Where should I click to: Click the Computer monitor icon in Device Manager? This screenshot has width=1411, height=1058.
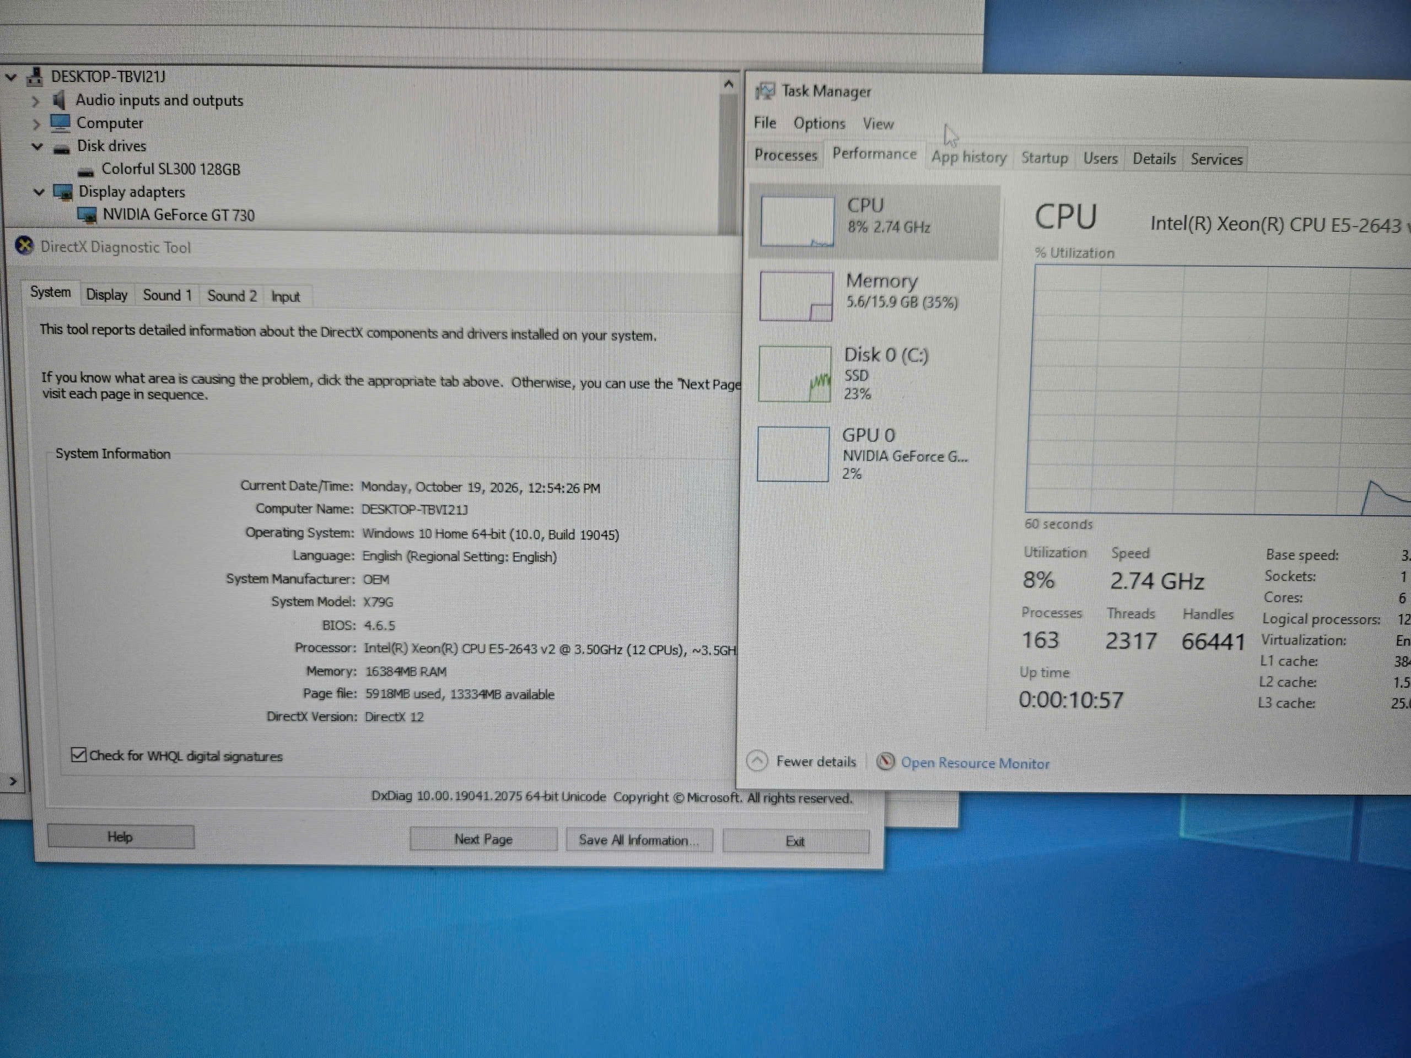click(60, 122)
